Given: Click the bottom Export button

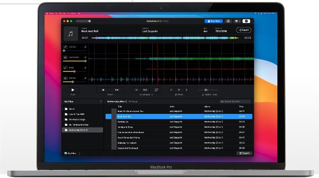Looking at the screenshot, I should coord(244,153).
